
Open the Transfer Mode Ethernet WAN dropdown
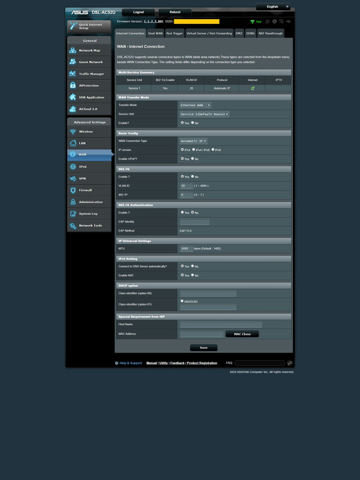[195, 106]
